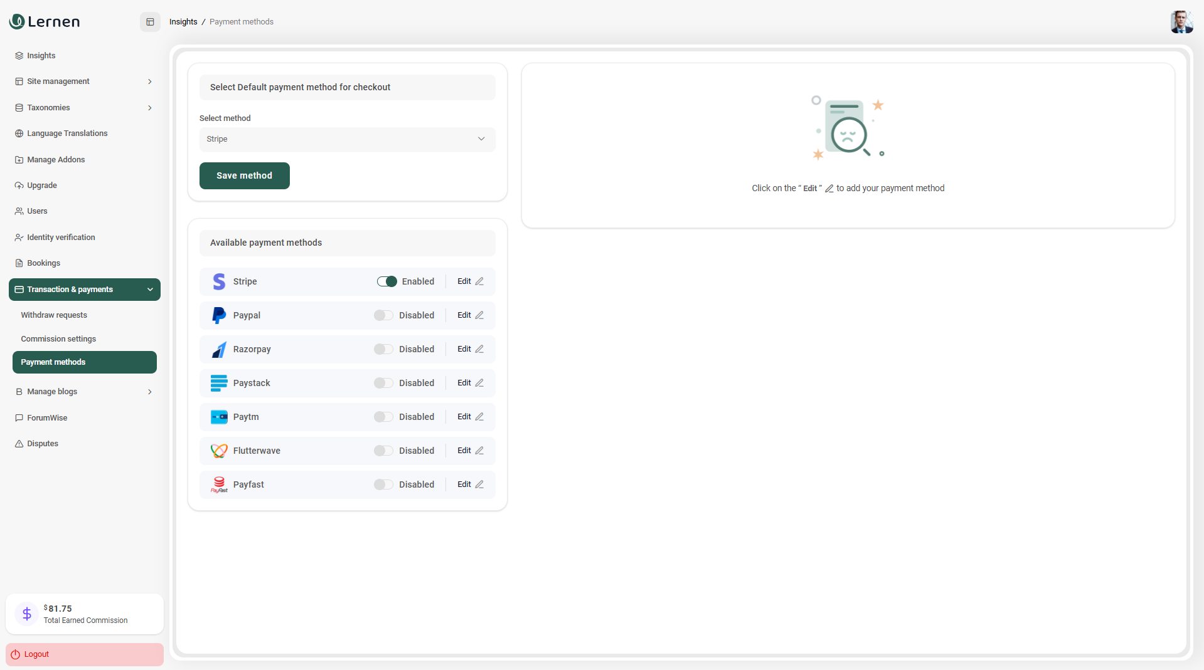Click the Payfast pencil edit icon
This screenshot has width=1204, height=670.
click(x=479, y=484)
